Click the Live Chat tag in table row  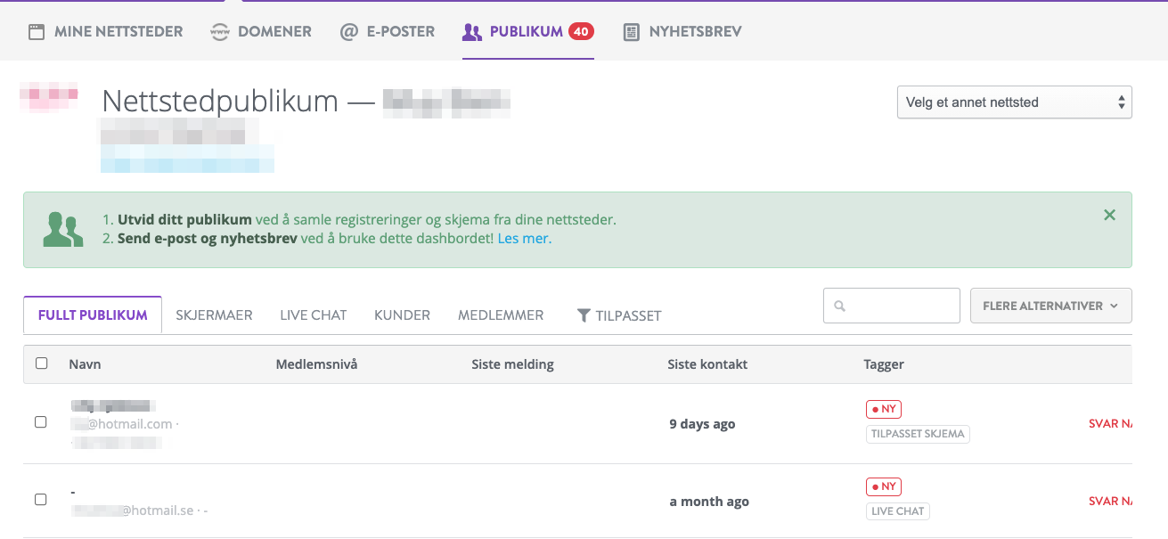pos(898,511)
